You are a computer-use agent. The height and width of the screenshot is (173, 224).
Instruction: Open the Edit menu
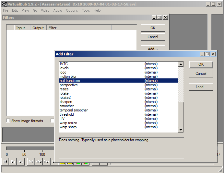15,10
